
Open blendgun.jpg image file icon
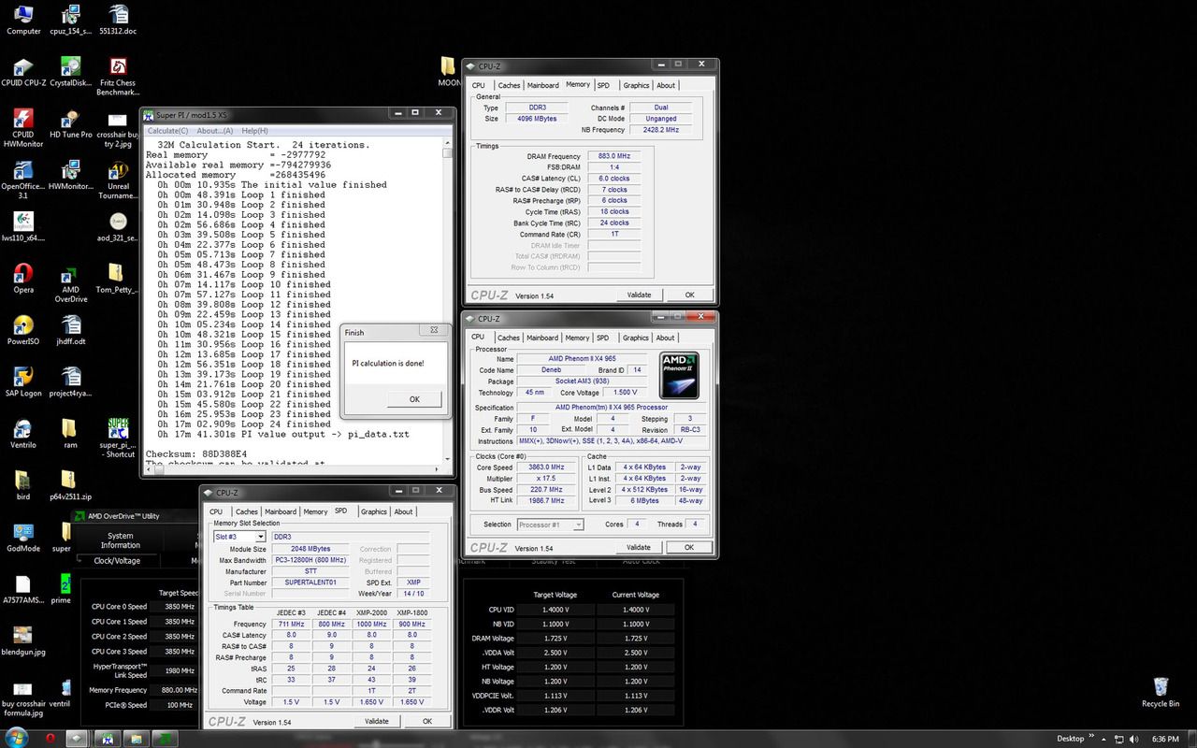pos(23,639)
